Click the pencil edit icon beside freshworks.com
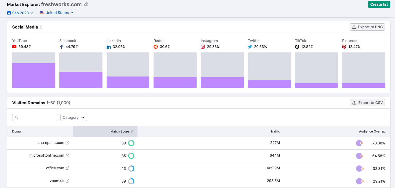This screenshot has width=395, height=188. point(86,4)
